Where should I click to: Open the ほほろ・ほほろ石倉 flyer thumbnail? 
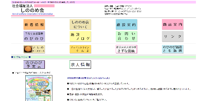click(x=39, y=88)
